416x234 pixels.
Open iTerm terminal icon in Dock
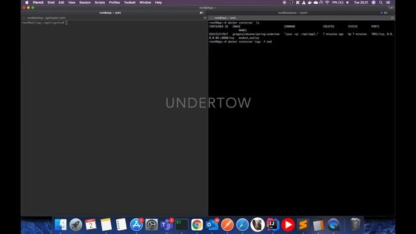(x=182, y=225)
